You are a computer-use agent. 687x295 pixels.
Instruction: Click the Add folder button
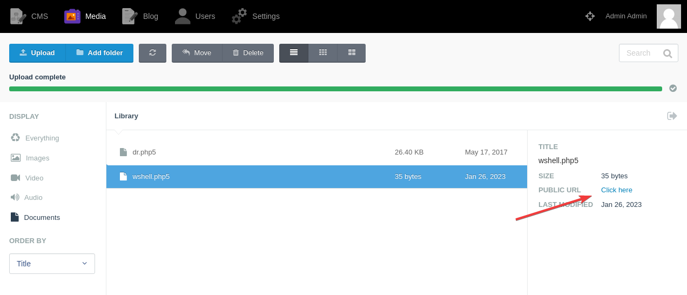click(x=99, y=53)
